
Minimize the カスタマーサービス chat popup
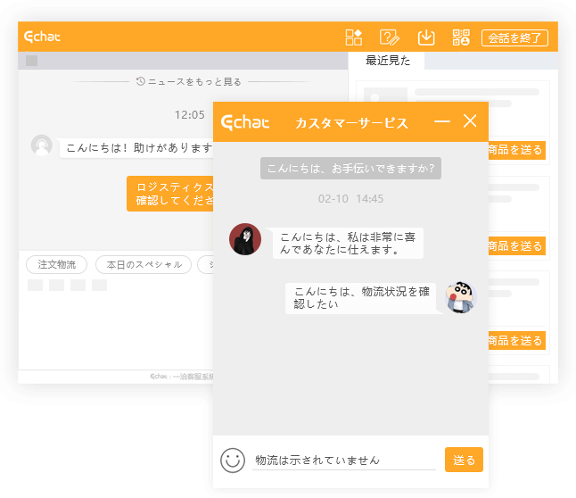442,121
